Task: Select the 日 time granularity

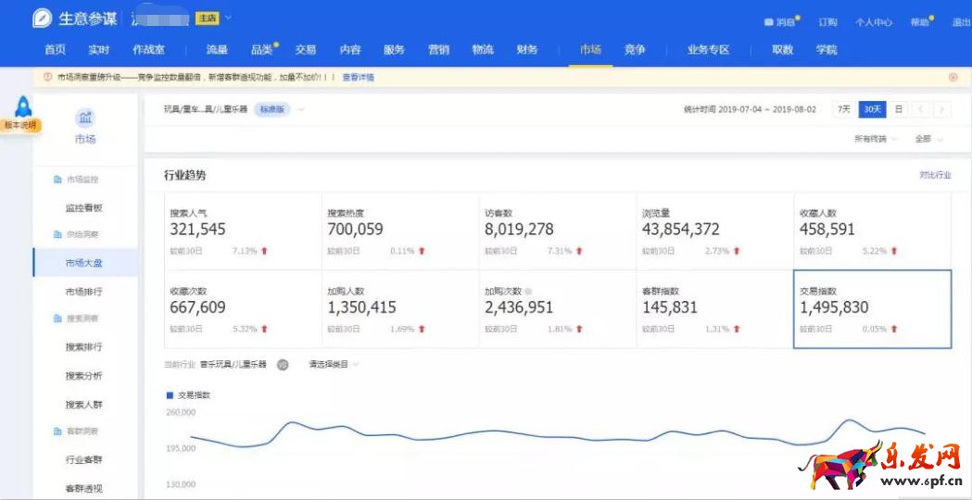Action: pyautogui.click(x=898, y=109)
